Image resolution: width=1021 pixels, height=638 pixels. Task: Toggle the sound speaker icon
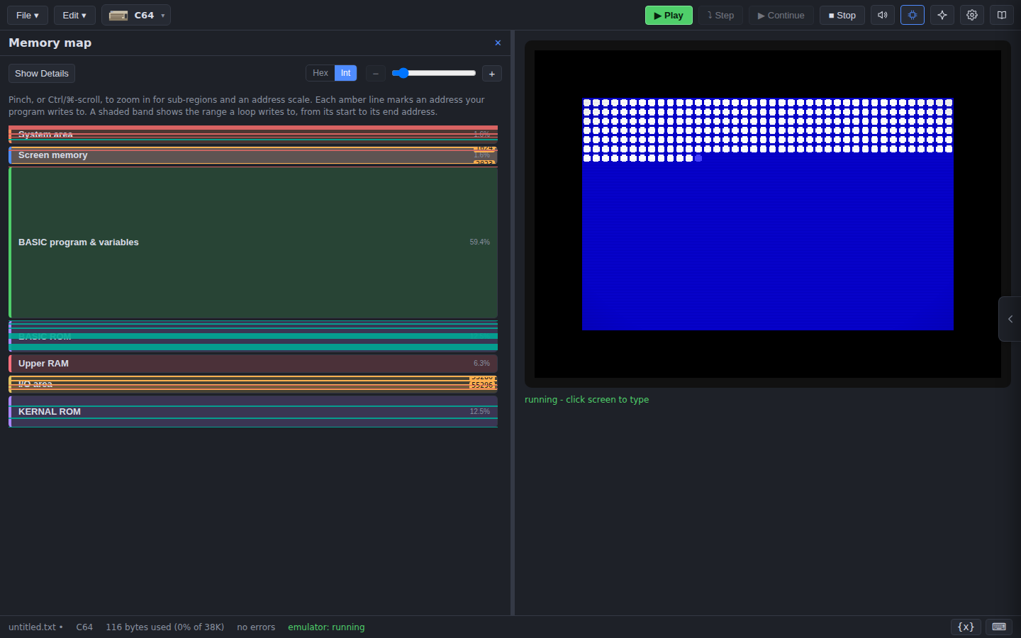click(x=883, y=15)
